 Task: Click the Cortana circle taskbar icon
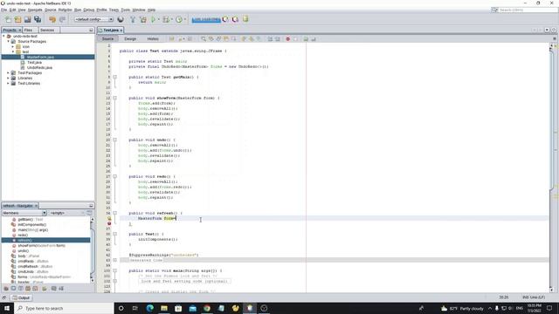(x=121, y=308)
